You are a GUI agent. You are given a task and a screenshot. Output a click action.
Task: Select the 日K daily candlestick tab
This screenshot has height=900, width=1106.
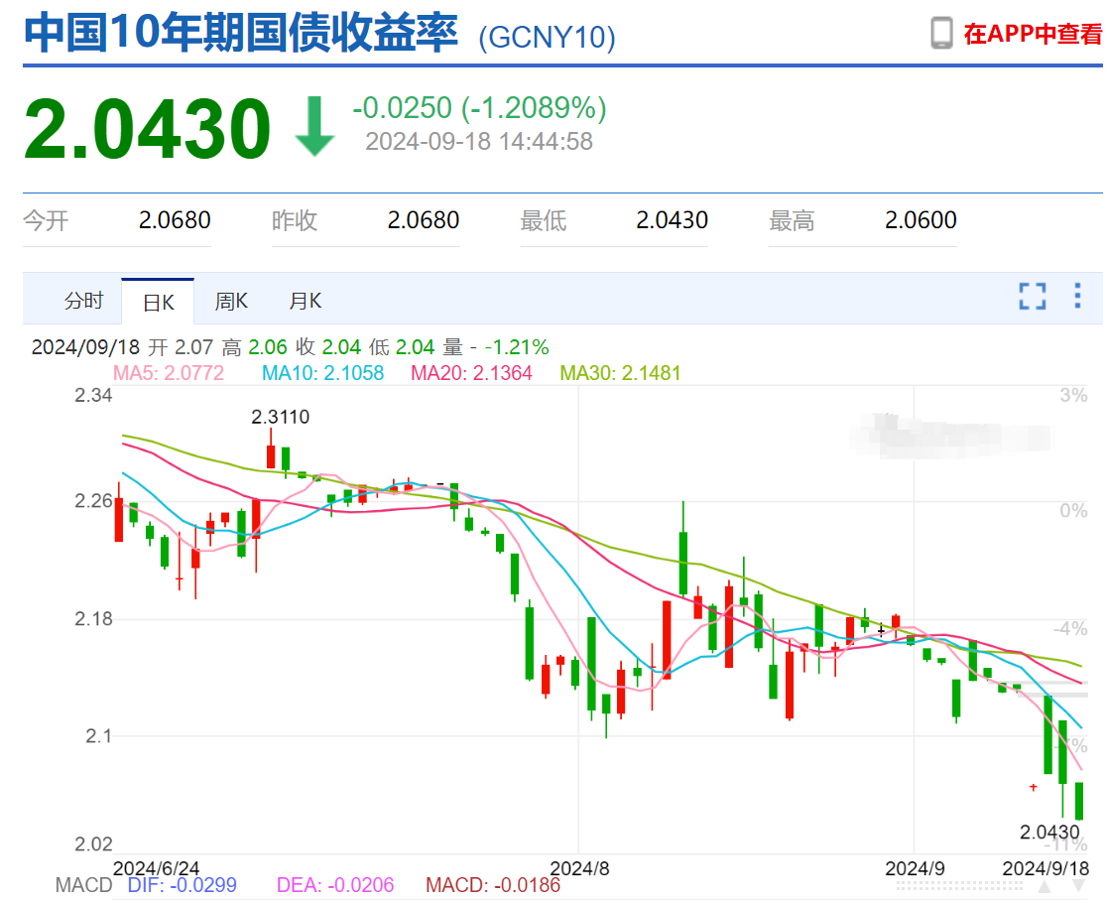click(158, 302)
